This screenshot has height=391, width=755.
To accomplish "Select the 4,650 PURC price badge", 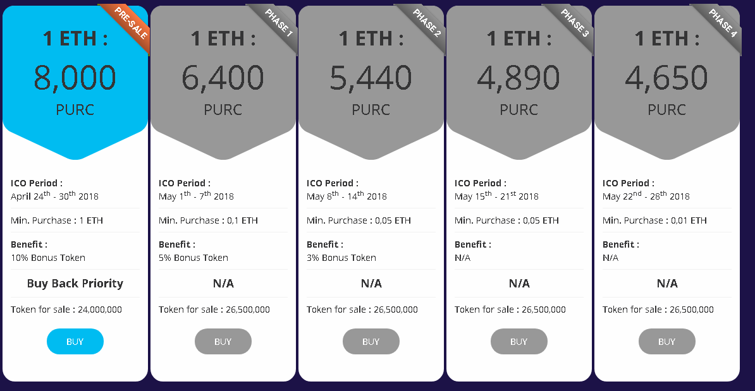I will 667,83.
